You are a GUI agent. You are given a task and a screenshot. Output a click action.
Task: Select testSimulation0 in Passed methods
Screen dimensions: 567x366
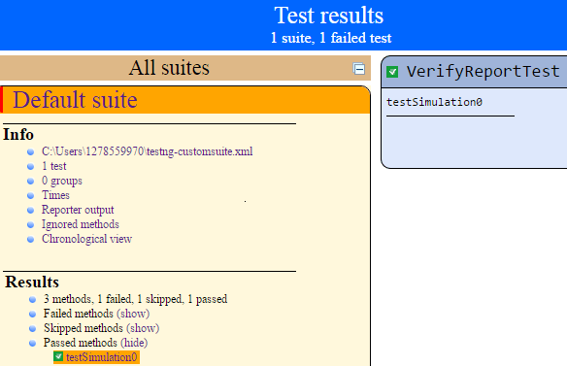(x=101, y=357)
